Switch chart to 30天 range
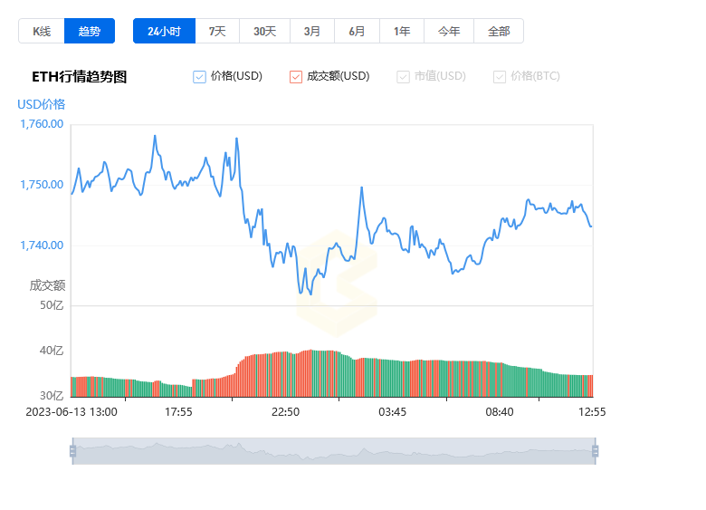This screenshot has width=706, height=510. point(264,31)
